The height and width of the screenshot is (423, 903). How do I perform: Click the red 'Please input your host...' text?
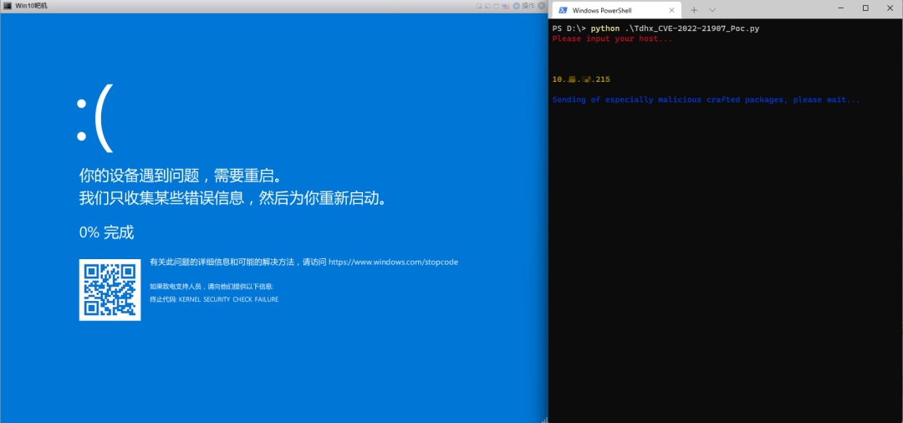point(612,38)
